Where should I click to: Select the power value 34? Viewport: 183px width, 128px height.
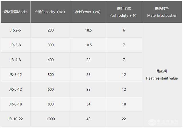[88, 104]
